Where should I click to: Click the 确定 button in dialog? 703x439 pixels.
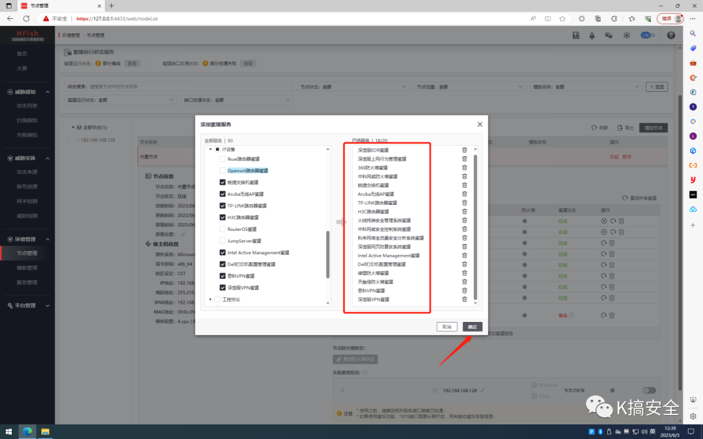(473, 327)
